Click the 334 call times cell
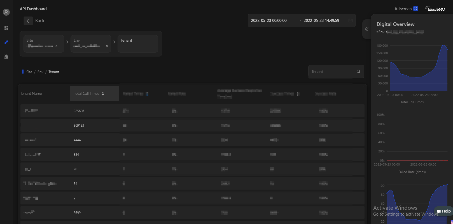Viewport: 453px width, 224px height. coord(76,155)
